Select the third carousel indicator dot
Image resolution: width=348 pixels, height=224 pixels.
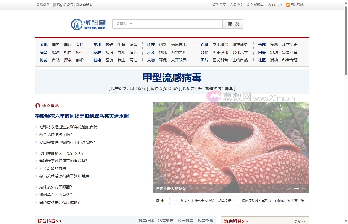point(304,188)
